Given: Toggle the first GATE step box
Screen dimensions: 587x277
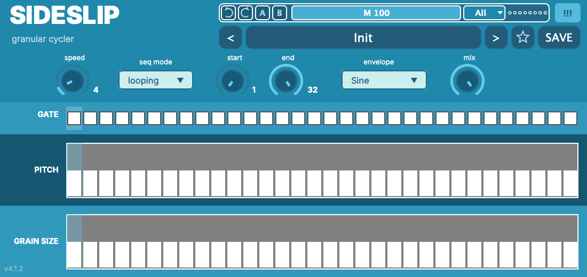Looking at the screenshot, I should [74, 118].
